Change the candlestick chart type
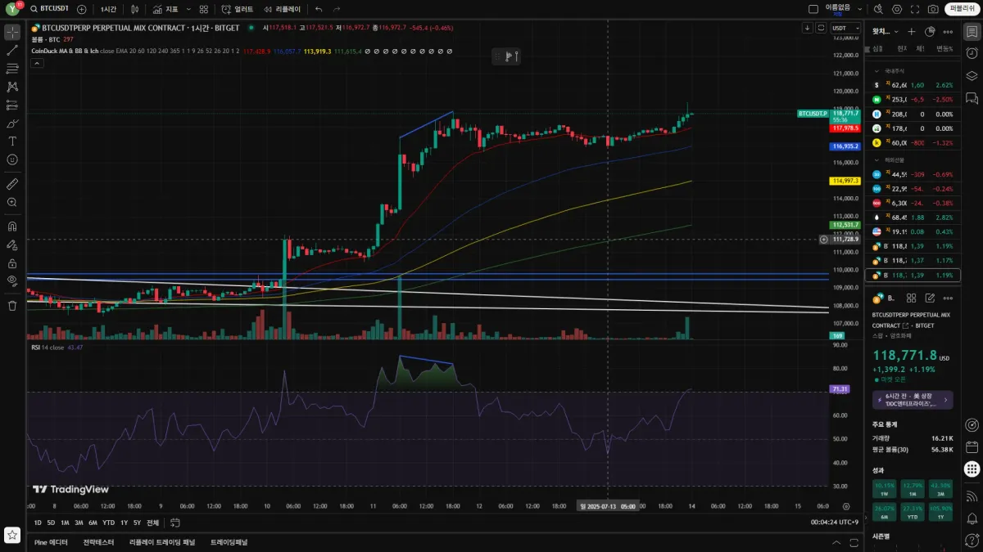This screenshot has width=983, height=552. click(135, 9)
